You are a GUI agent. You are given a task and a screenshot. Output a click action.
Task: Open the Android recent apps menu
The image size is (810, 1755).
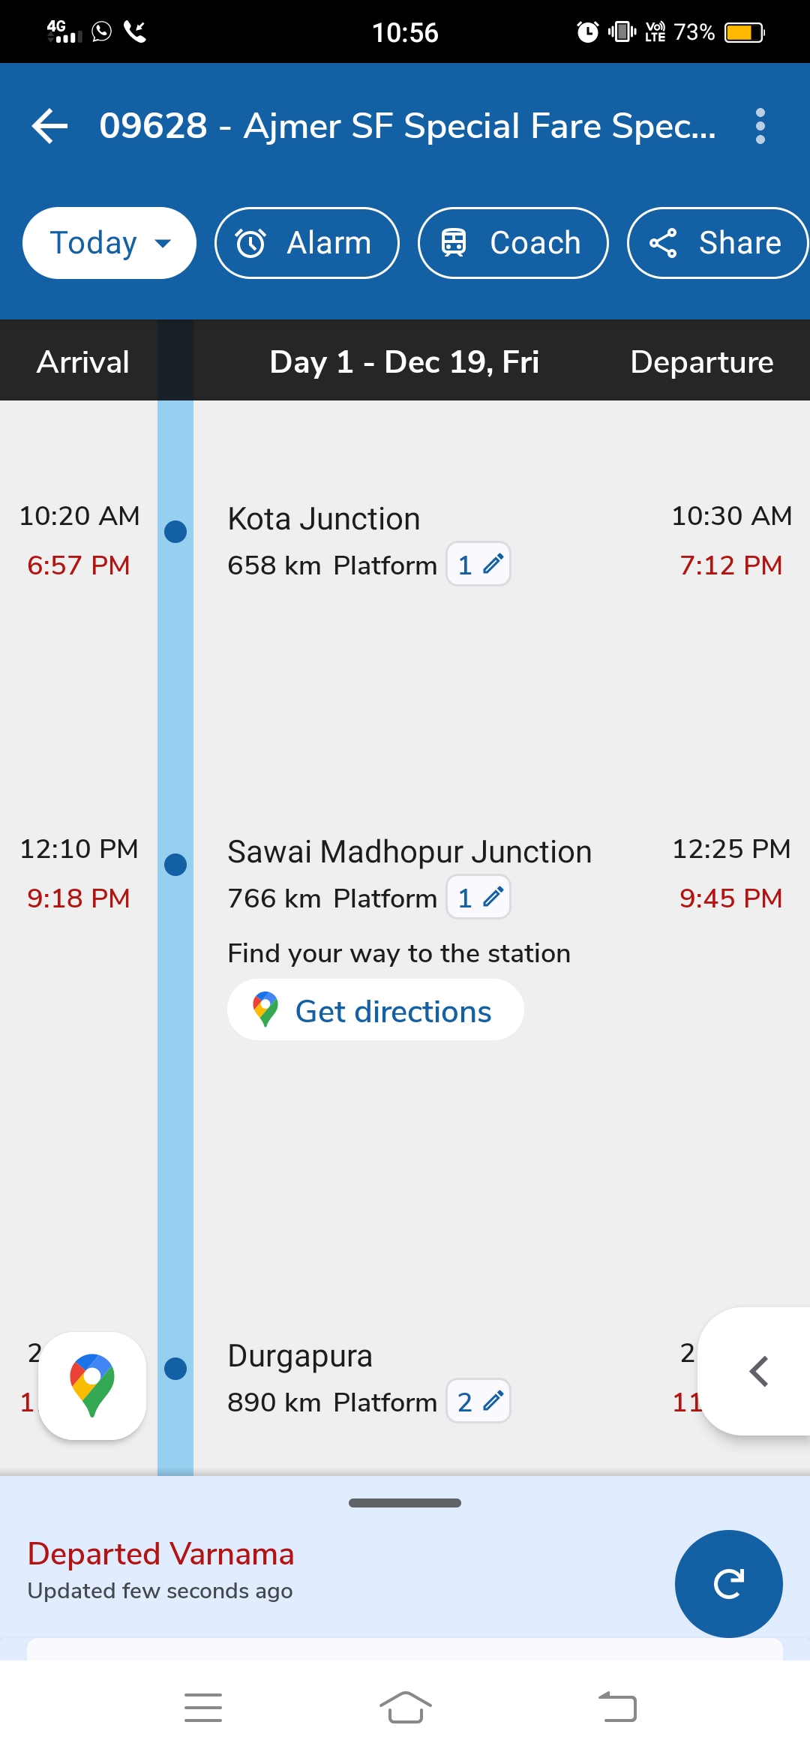[203, 1708]
